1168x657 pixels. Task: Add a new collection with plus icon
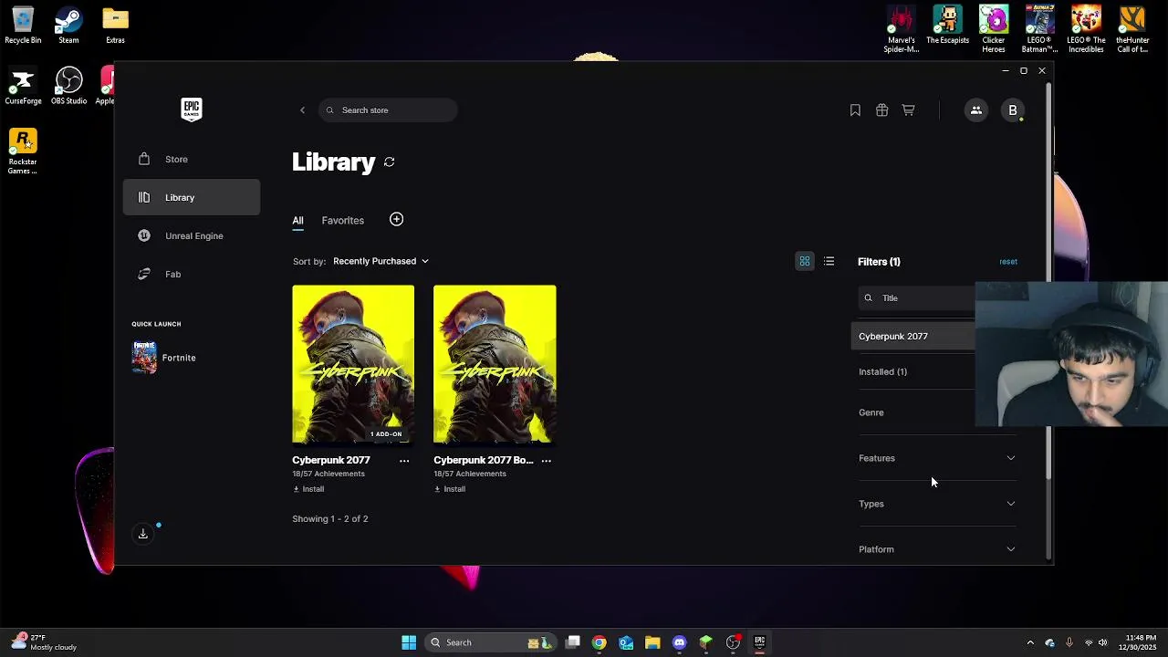click(x=396, y=219)
